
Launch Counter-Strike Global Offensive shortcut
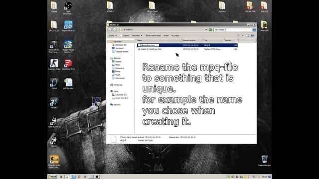pyautogui.click(x=54, y=162)
